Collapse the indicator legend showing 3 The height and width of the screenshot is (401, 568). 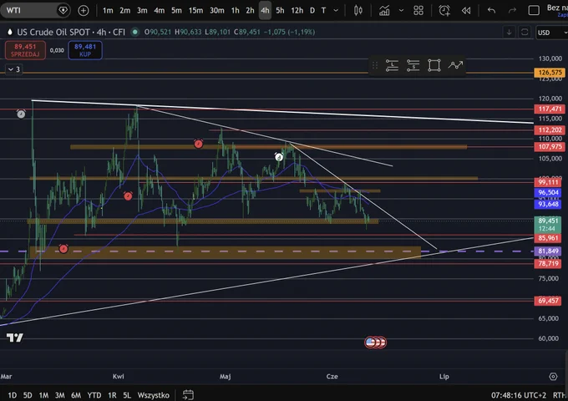[x=13, y=69]
